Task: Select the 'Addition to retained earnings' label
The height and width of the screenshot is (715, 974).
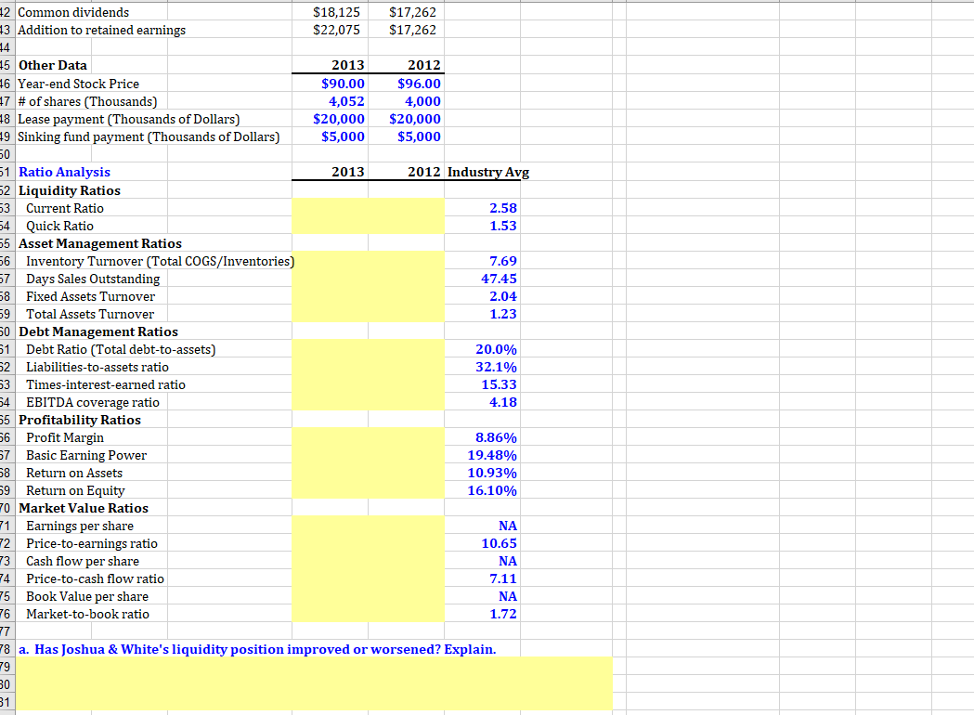Action: point(102,30)
